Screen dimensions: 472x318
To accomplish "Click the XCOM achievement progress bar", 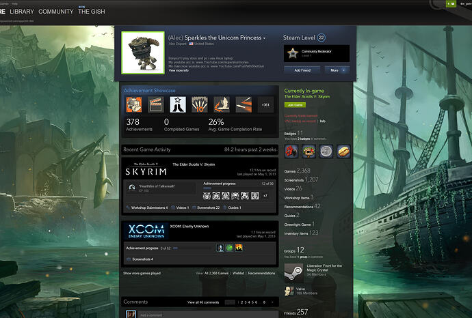I will click(193, 248).
